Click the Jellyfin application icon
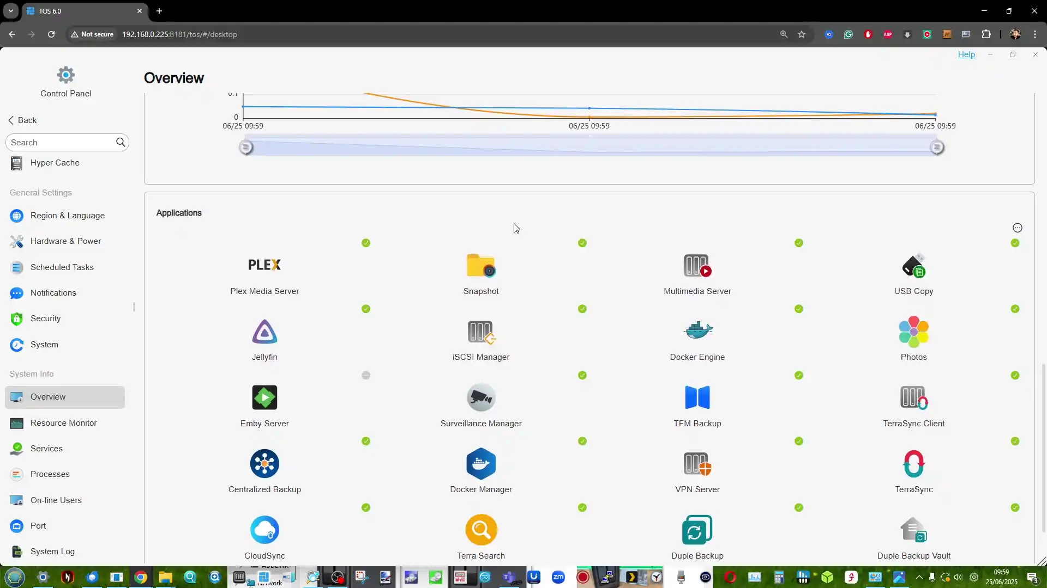 pyautogui.click(x=264, y=332)
